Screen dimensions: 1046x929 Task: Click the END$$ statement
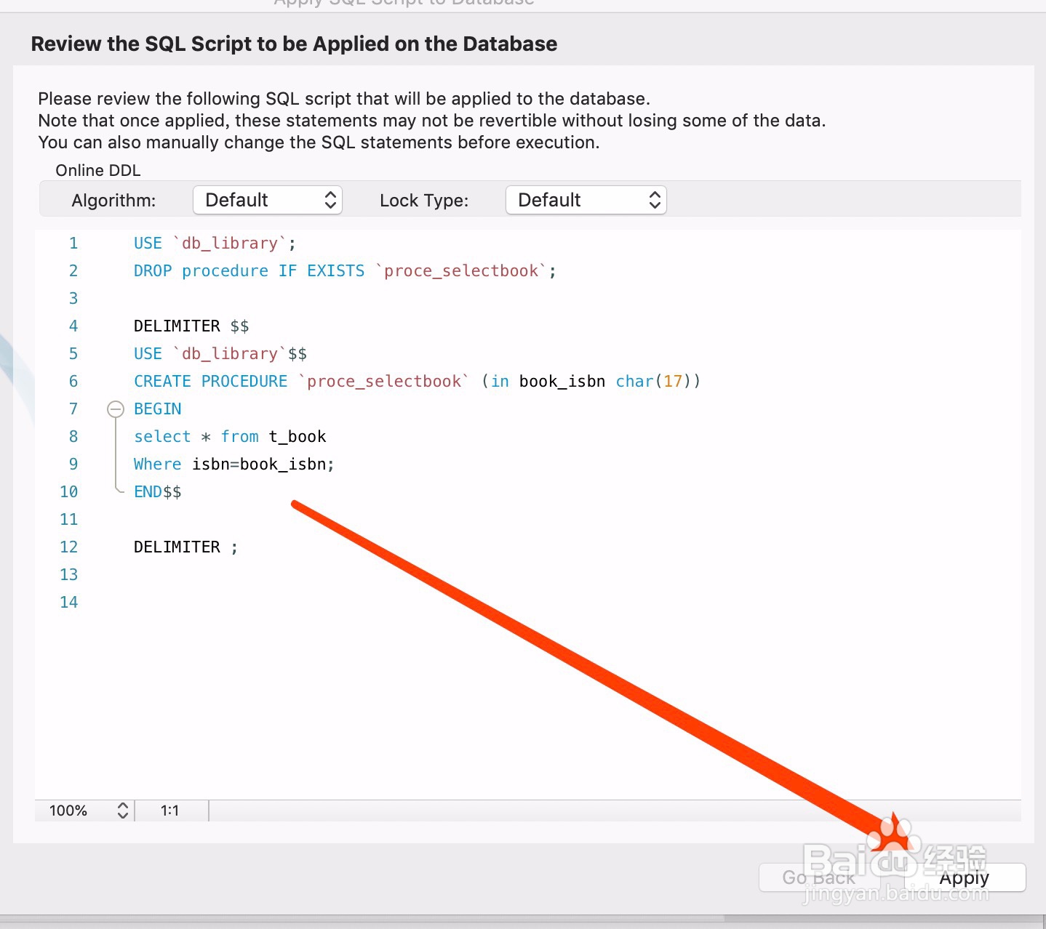click(157, 492)
